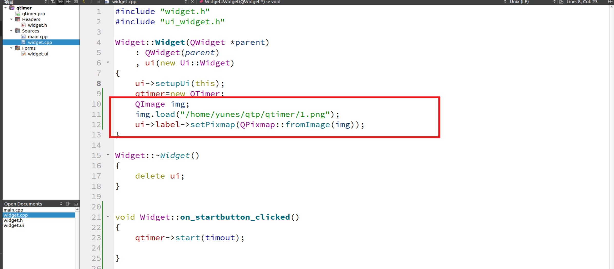Image resolution: width=614 pixels, height=269 pixels.
Task: Fold the constructor block at line 6
Action: (108, 62)
